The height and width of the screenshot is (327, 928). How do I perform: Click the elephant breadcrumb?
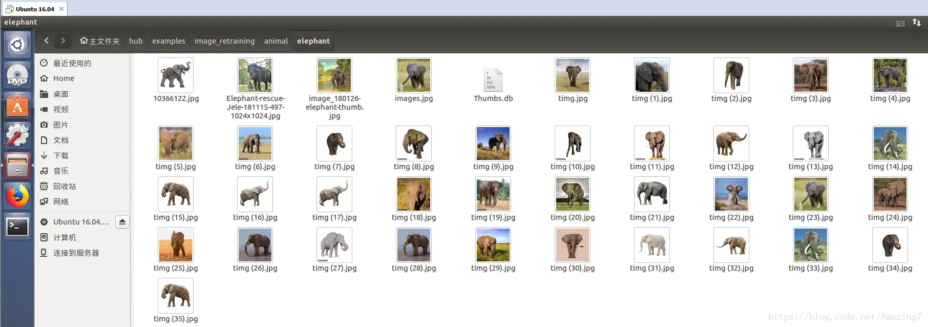313,41
